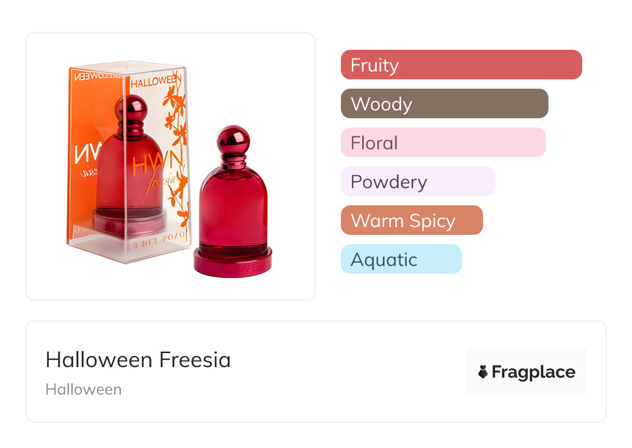
Task: Click the Warm Spicy accord bar
Action: [411, 220]
